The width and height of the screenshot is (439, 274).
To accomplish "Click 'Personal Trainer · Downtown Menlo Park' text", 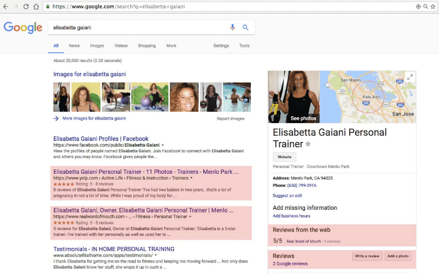I will (311, 166).
